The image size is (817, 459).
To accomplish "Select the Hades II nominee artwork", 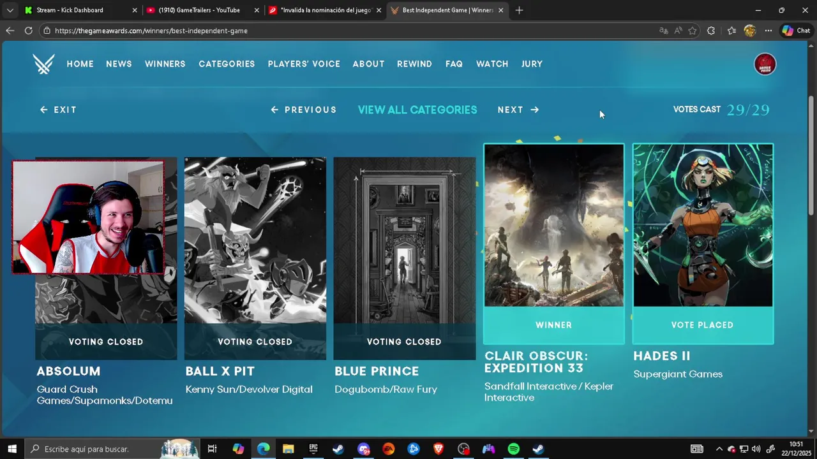I will [703, 225].
